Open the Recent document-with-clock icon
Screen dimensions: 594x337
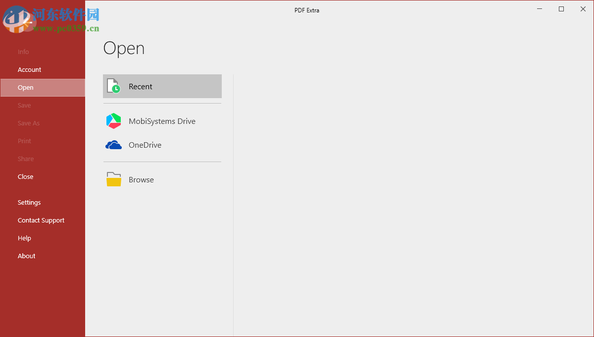pyautogui.click(x=113, y=86)
